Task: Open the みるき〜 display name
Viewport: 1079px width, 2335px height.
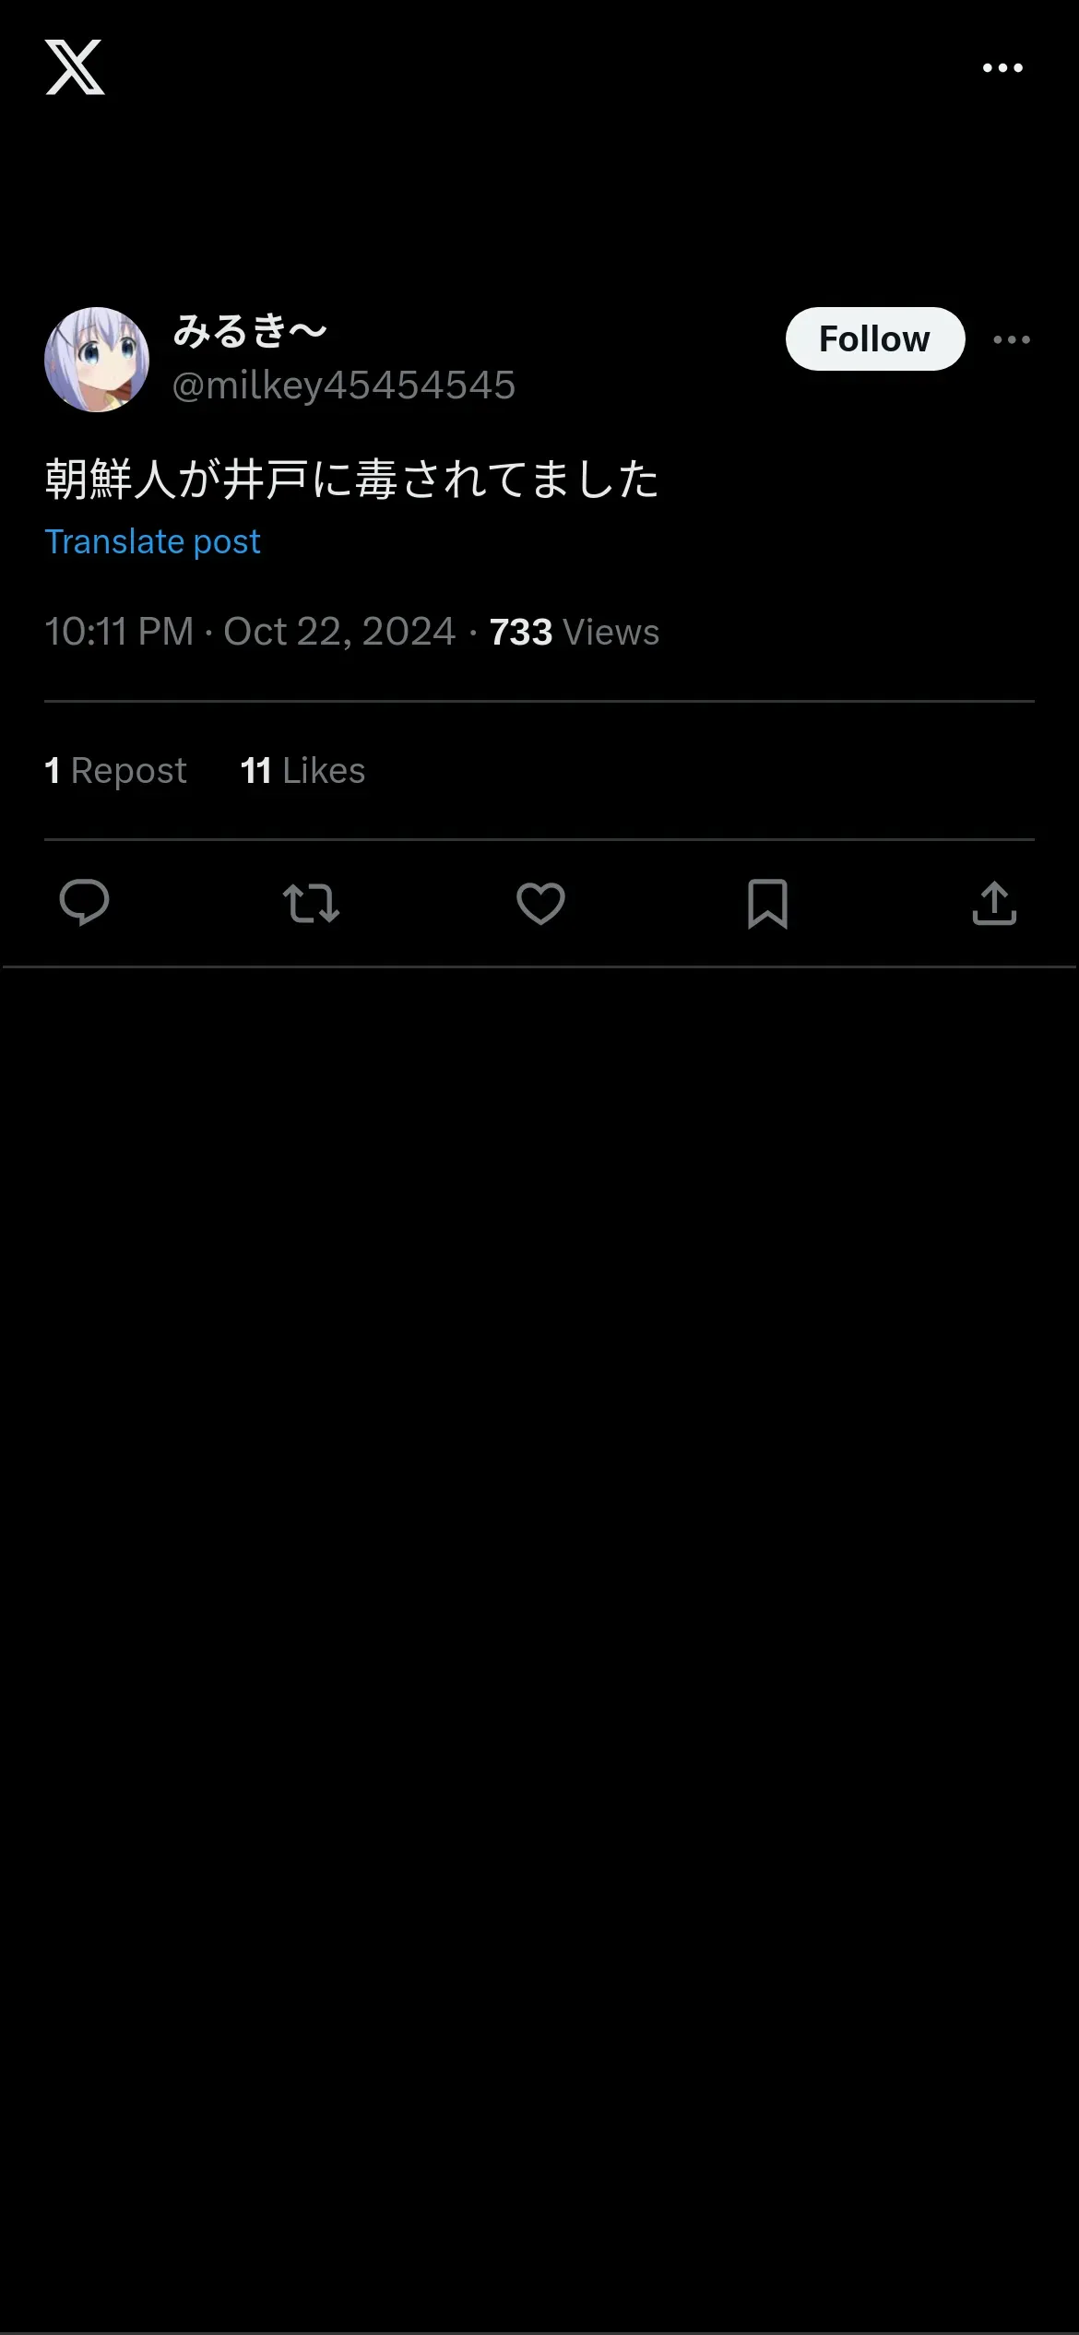Action: (x=250, y=331)
